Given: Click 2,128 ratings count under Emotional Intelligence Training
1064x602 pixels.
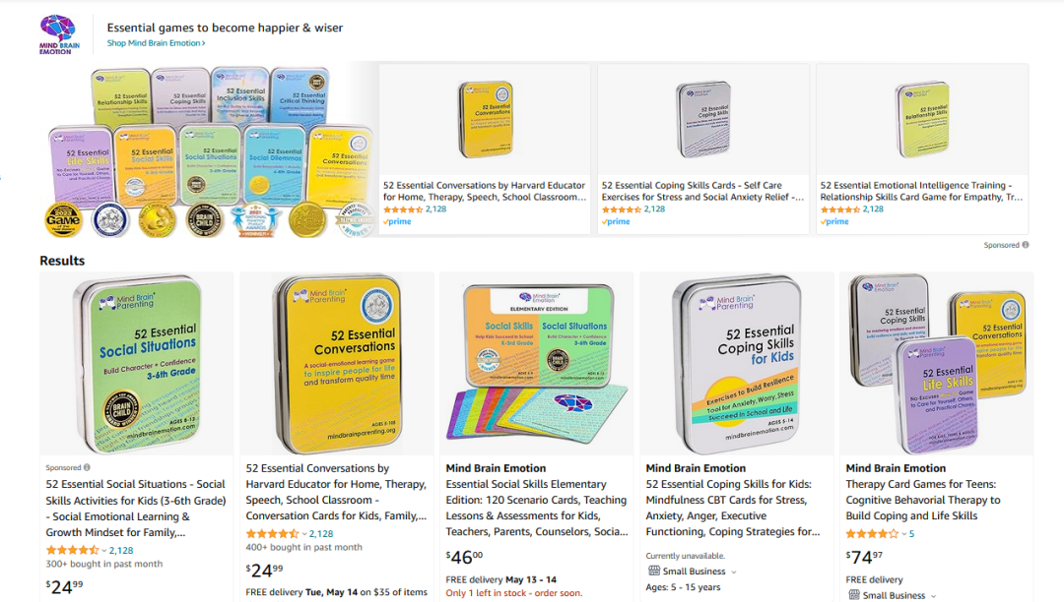Looking at the screenshot, I should [x=873, y=210].
